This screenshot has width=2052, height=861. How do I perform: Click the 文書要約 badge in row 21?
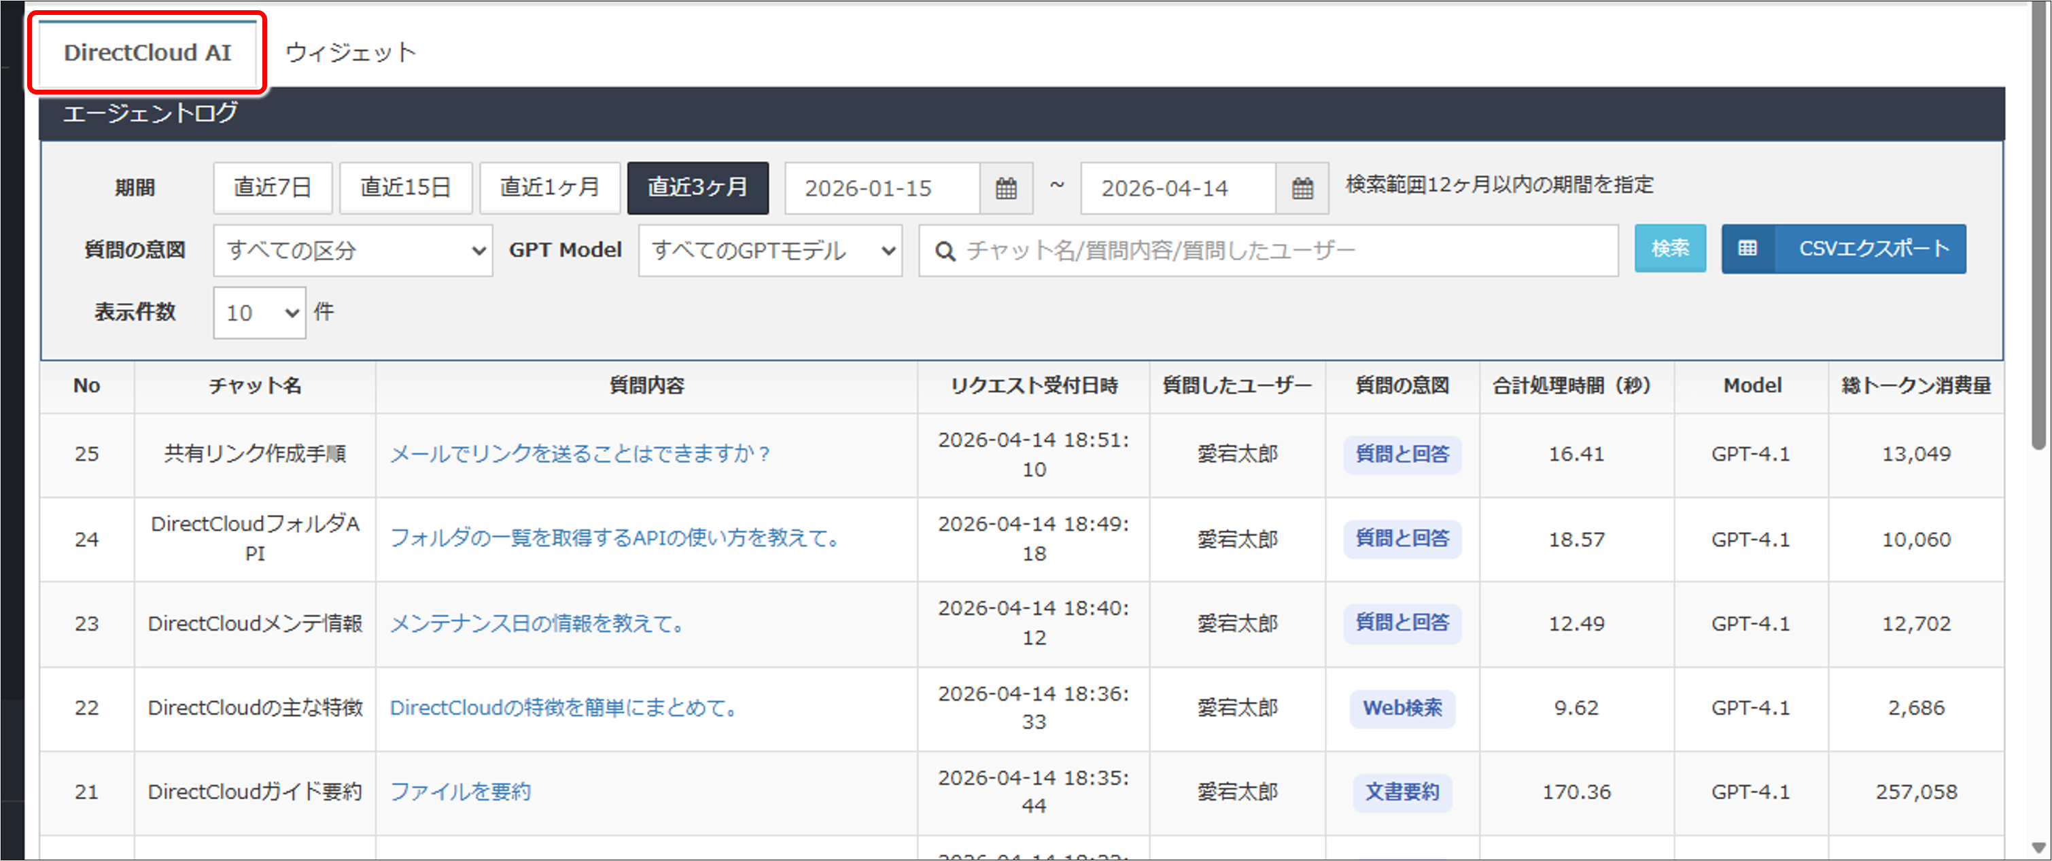[1402, 792]
